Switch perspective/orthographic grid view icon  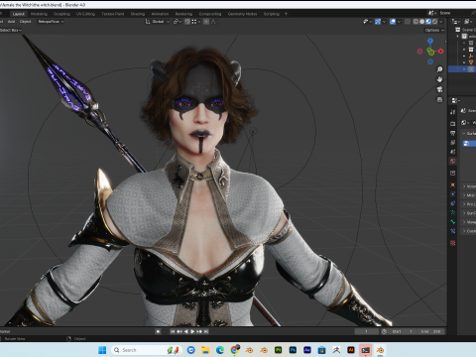439,99
